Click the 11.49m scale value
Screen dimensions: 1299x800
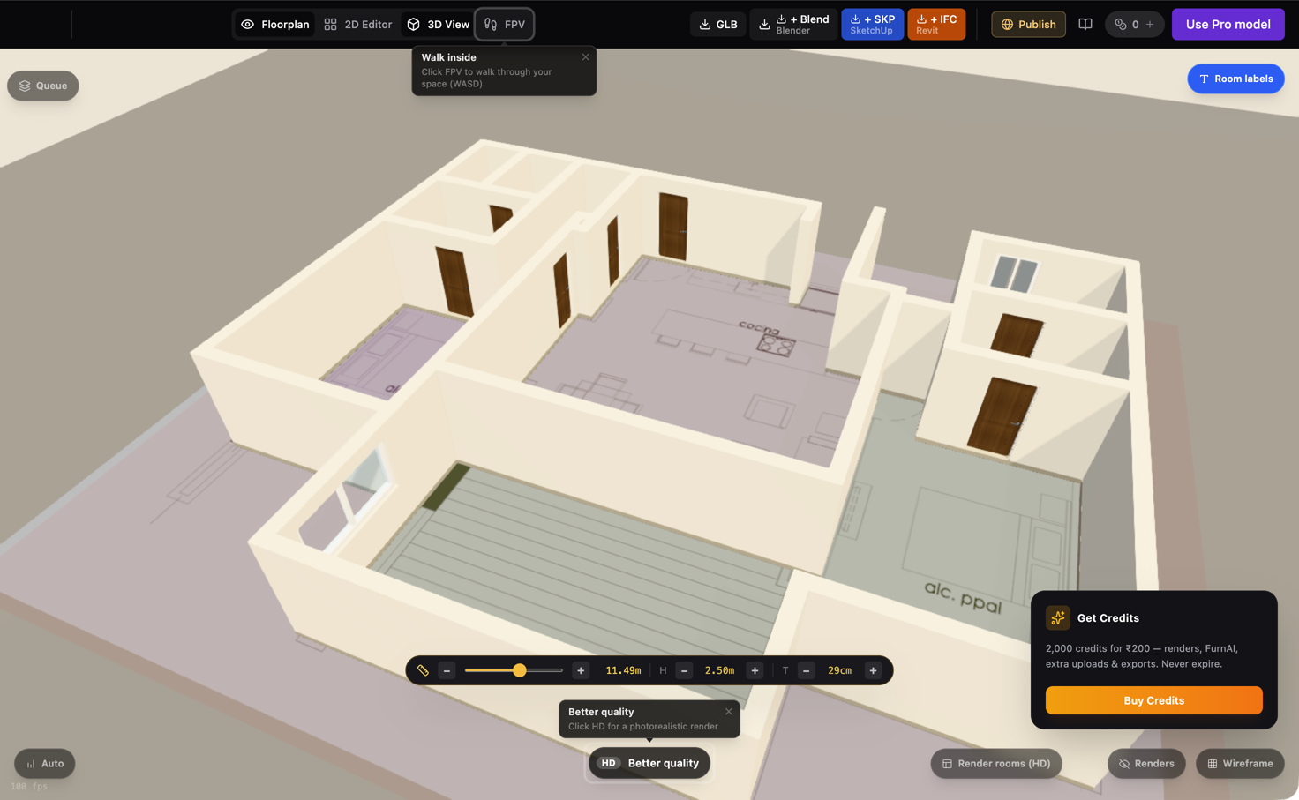pos(623,670)
